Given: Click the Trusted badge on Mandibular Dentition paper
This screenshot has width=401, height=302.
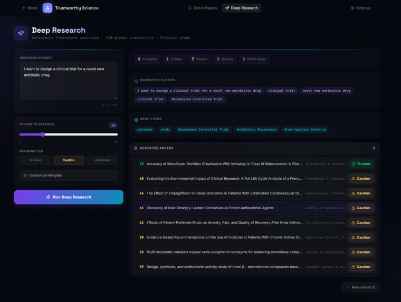Looking at the screenshot, I should tap(361, 164).
